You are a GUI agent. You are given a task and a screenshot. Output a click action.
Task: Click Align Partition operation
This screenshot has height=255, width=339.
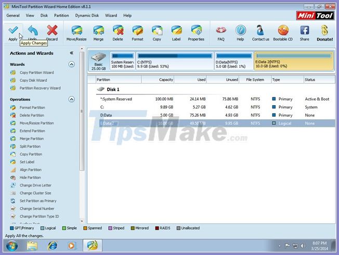point(31,169)
